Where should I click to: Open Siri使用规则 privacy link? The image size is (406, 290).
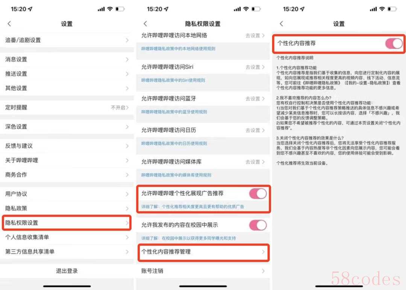click(x=173, y=80)
